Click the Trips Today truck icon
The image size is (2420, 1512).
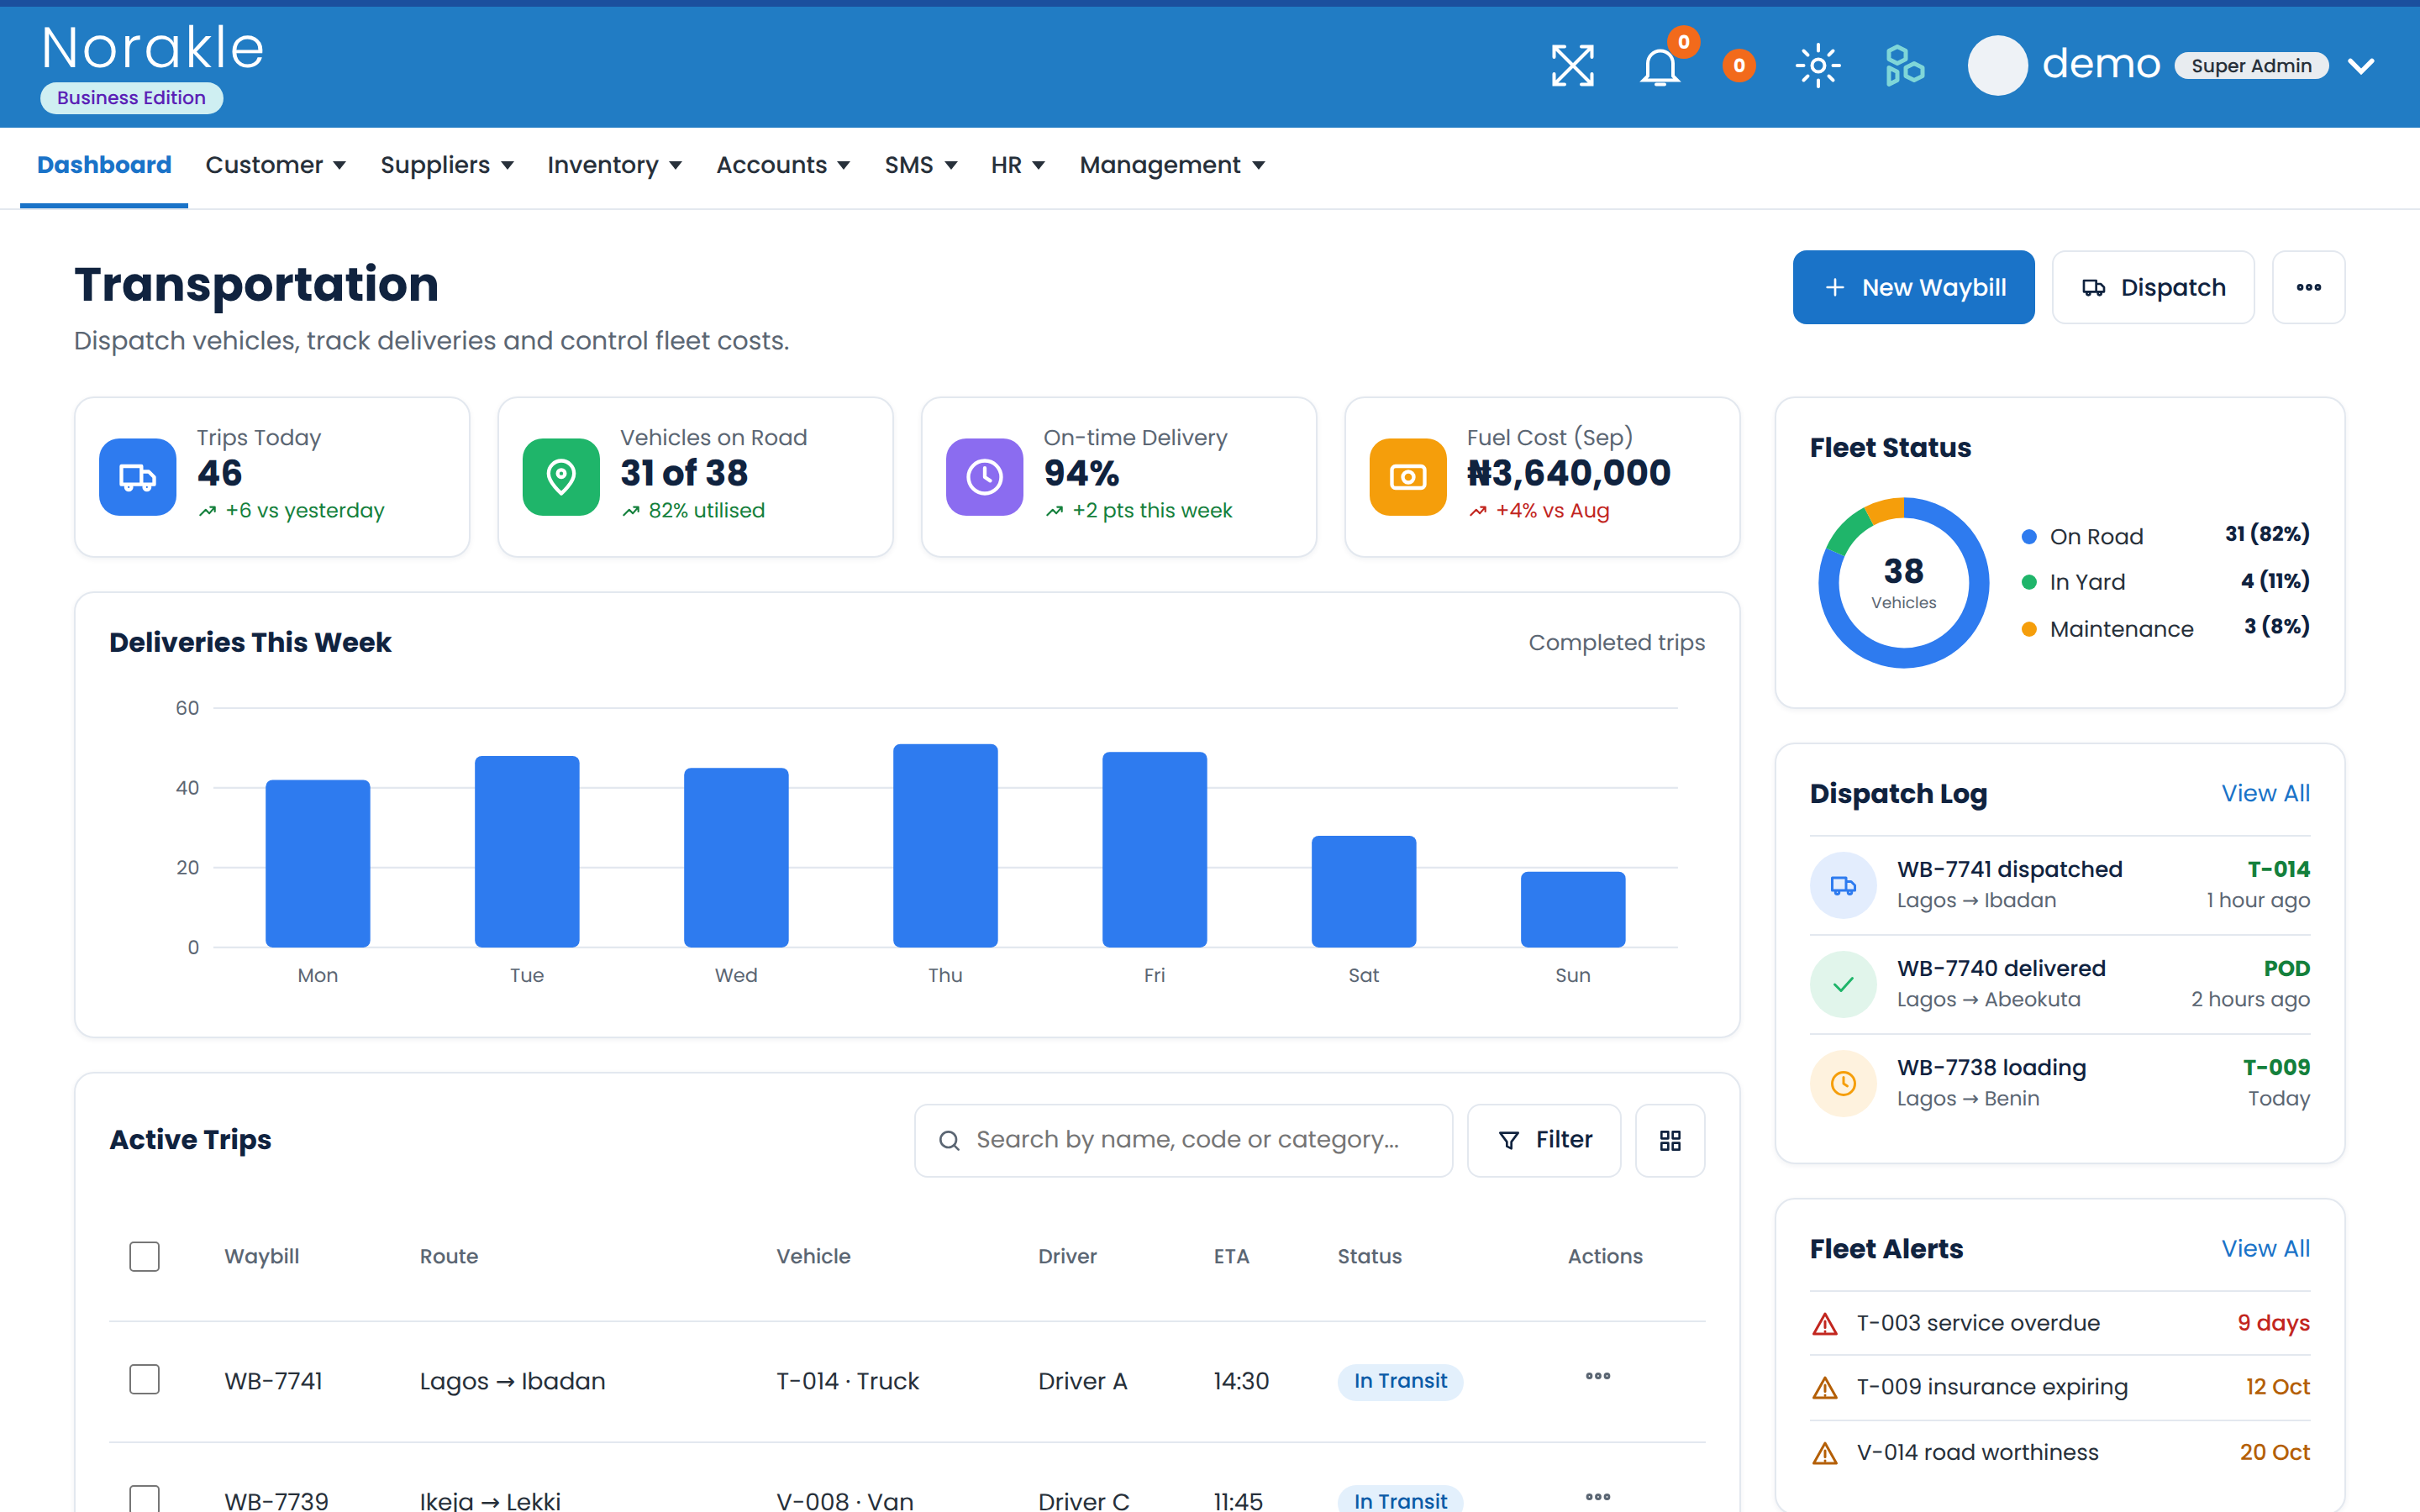pos(138,477)
